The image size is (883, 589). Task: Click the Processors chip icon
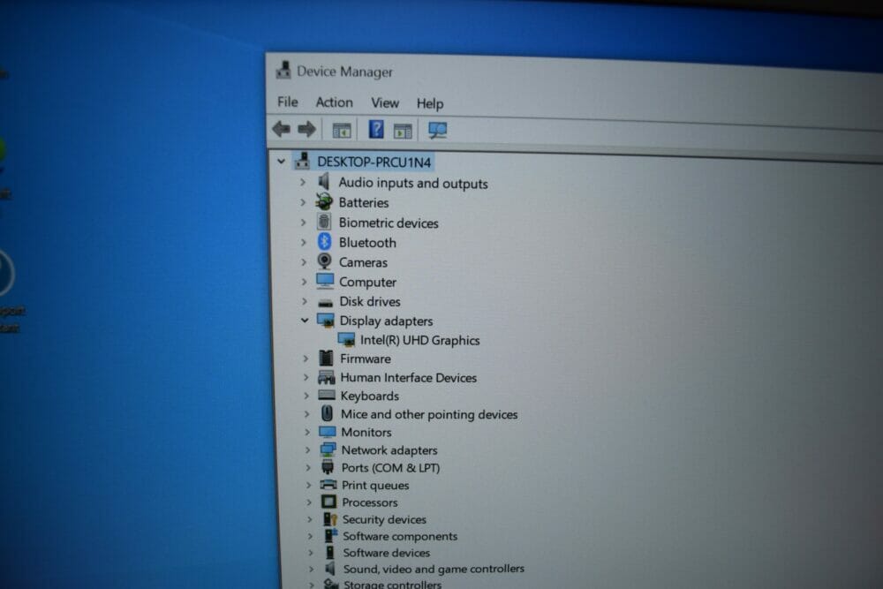(328, 502)
